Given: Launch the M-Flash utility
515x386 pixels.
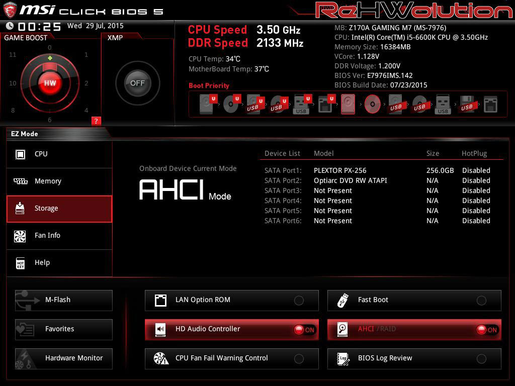Looking at the screenshot, I should pyautogui.click(x=64, y=300).
